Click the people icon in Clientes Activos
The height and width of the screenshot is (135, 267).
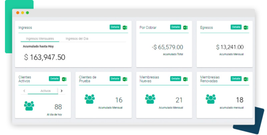pos(29,106)
